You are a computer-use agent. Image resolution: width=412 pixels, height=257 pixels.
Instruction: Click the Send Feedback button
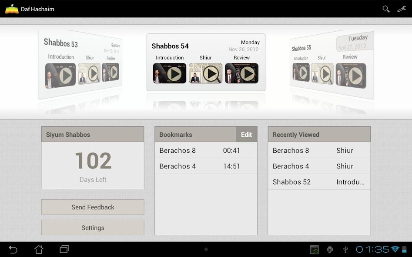tap(93, 207)
